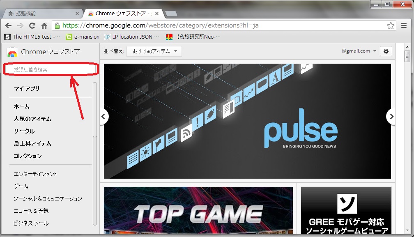Open the Chrome menu (three bars)
The image size is (414, 237).
404,25
